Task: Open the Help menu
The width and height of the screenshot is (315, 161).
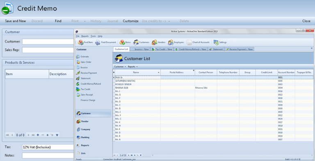Action: (100, 36)
